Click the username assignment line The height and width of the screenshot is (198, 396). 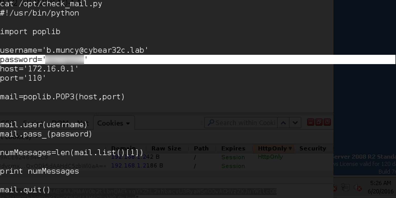coord(74,50)
